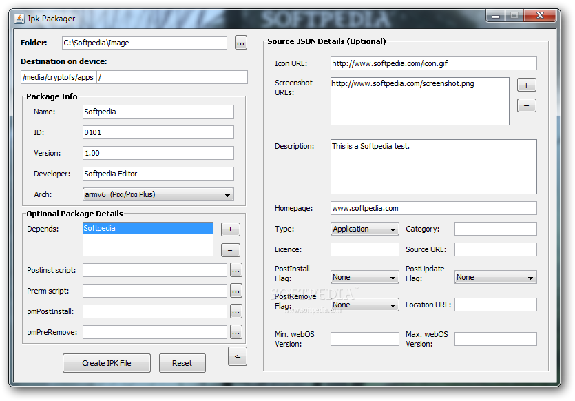Click the Homepage field
The width and height of the screenshot is (575, 401).
(433, 208)
